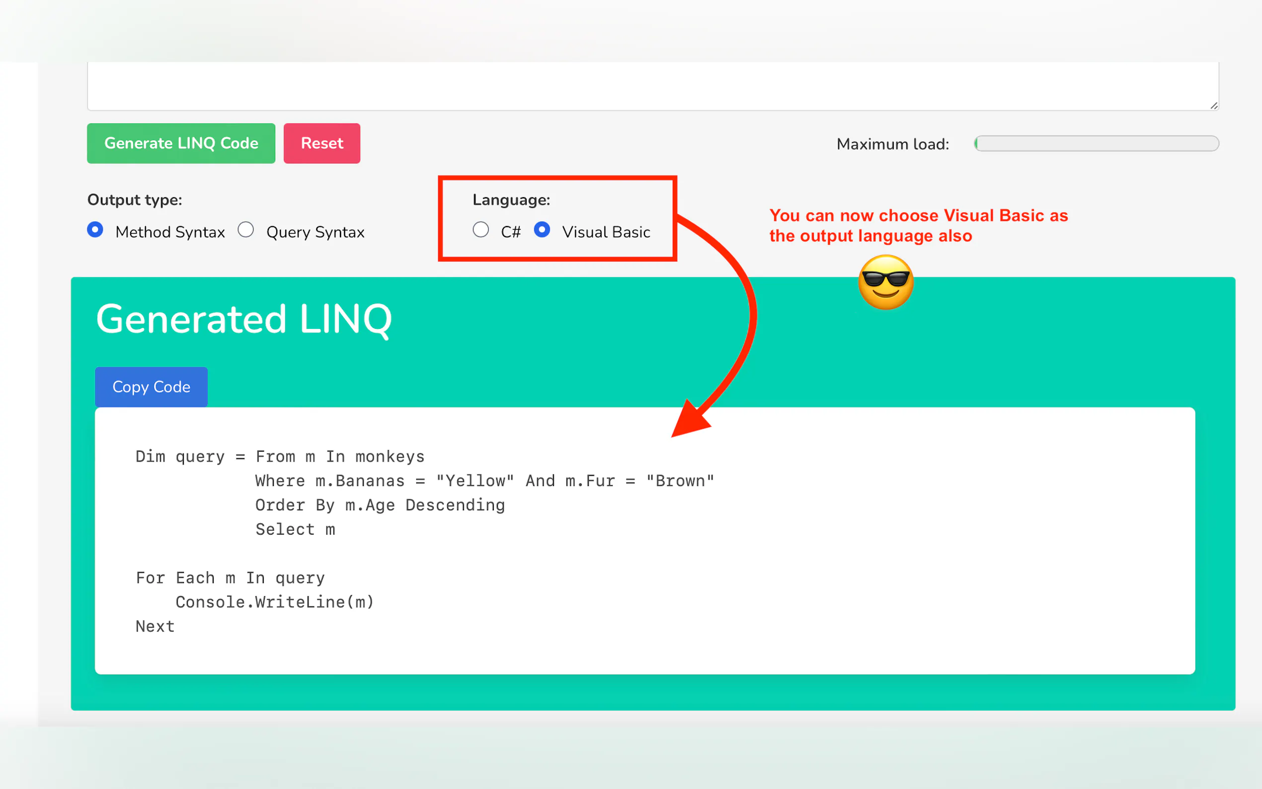Click the Console.WriteLine(m) code line
Image resolution: width=1262 pixels, height=789 pixels.
pos(275,602)
